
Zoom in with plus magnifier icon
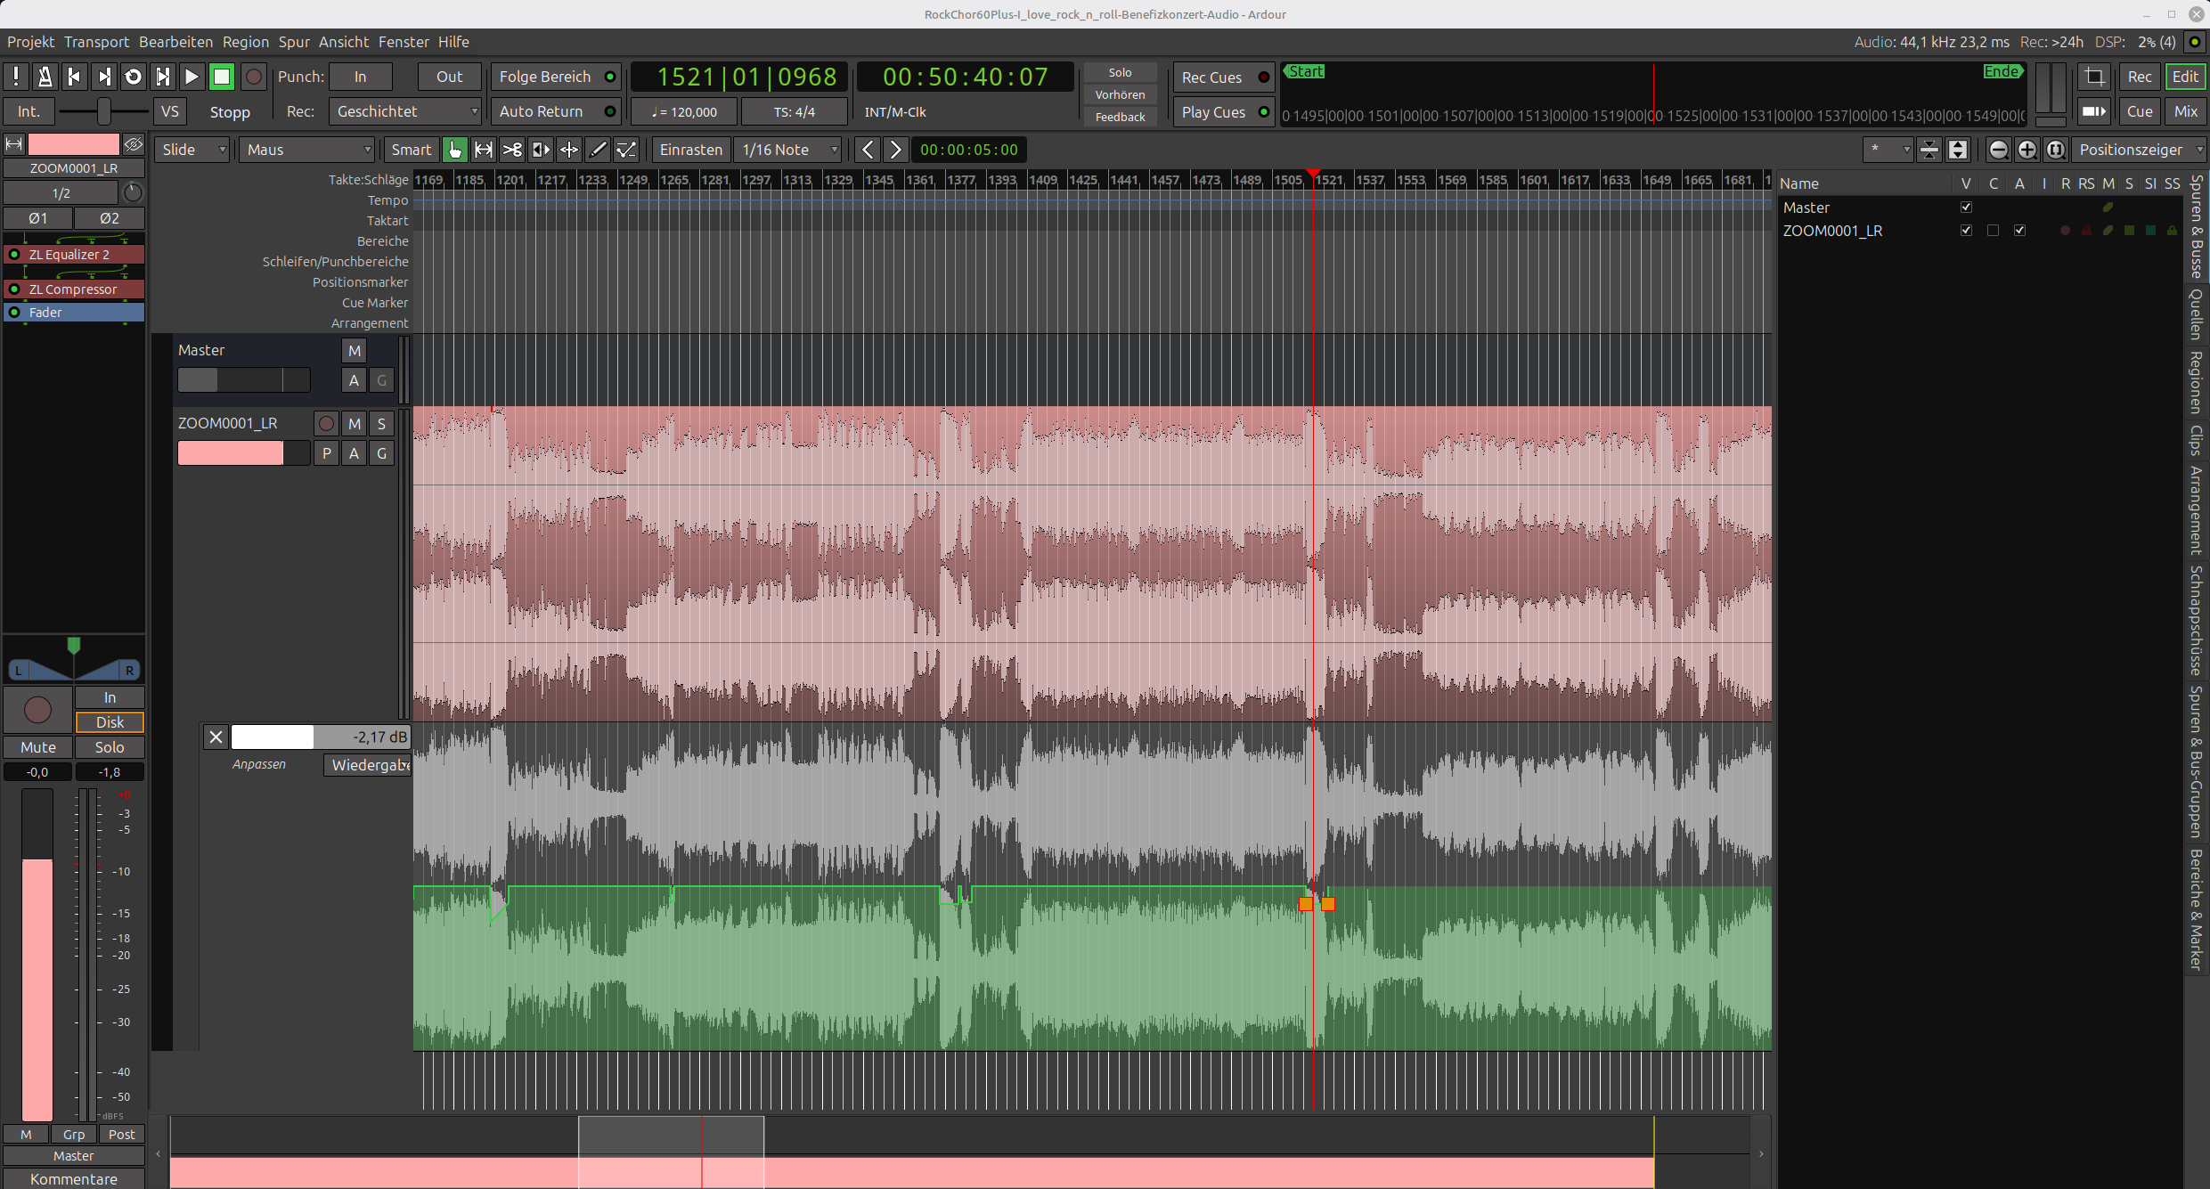tap(2027, 150)
